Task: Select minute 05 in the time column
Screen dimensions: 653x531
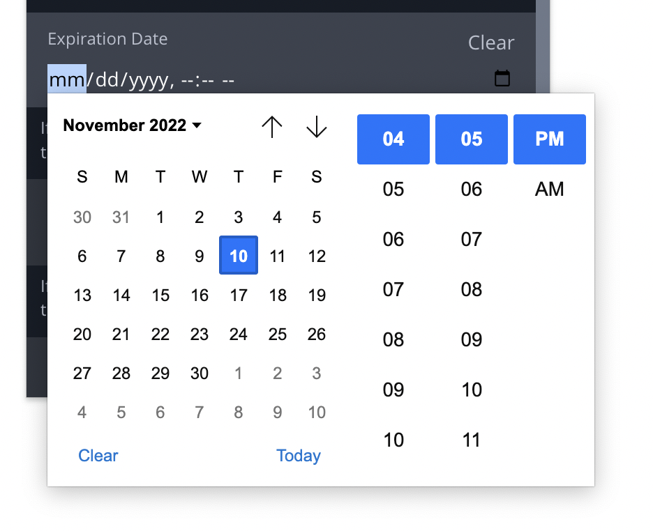Action: (471, 139)
